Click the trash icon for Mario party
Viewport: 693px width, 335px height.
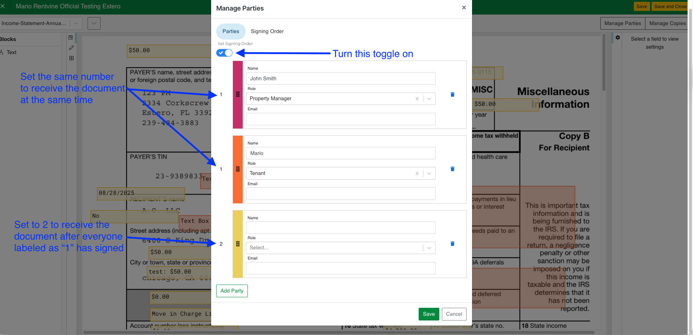click(x=452, y=169)
